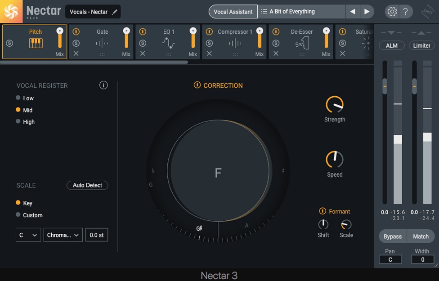
Task: Select the Gate module tab
Action: tap(101, 42)
